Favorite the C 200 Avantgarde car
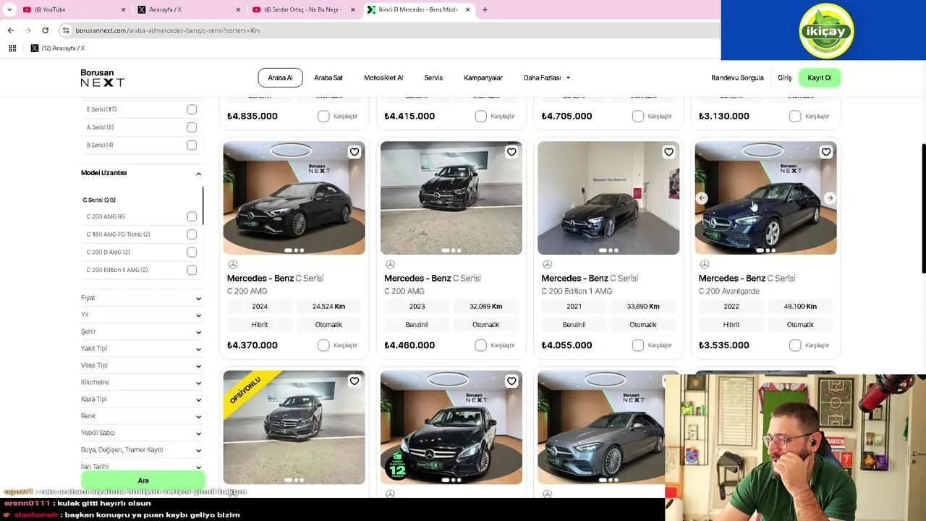Viewport: 926px width, 521px height. 825,152
